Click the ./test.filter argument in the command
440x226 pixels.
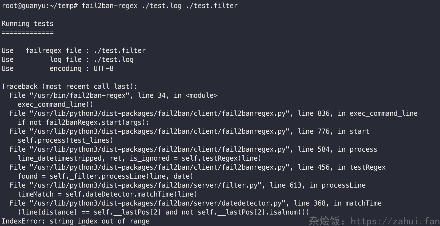click(x=211, y=5)
